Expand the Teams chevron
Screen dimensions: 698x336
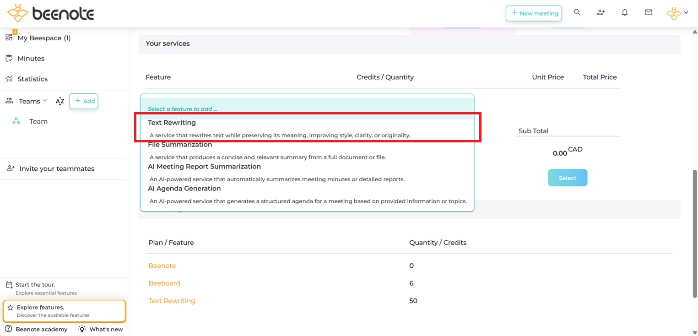click(x=44, y=101)
